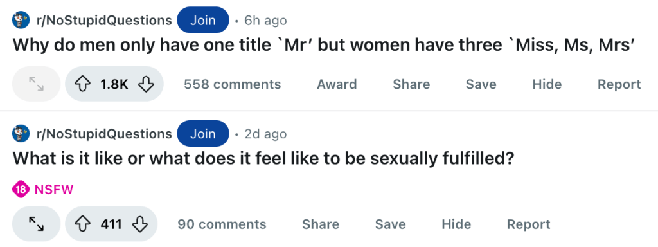Open the 90 comments link

(222, 224)
